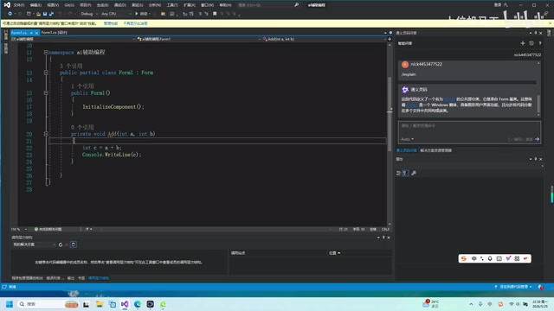Click the Sogou input method S icon
The height and width of the screenshot is (311, 554).
[464, 259]
